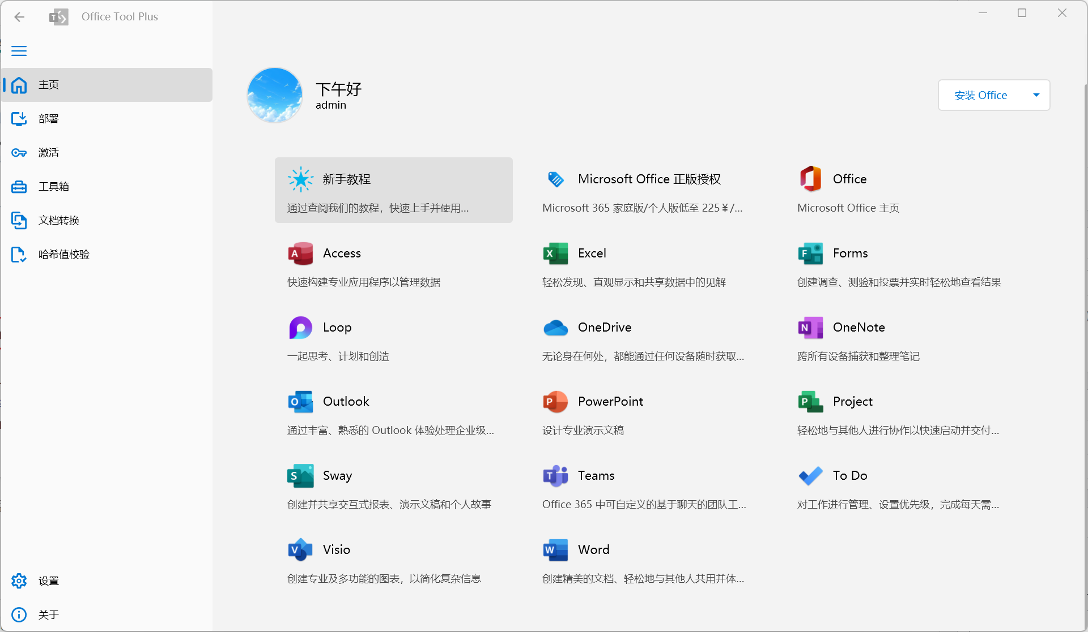The image size is (1088, 632).
Task: Click the Teams icon
Action: click(555, 476)
